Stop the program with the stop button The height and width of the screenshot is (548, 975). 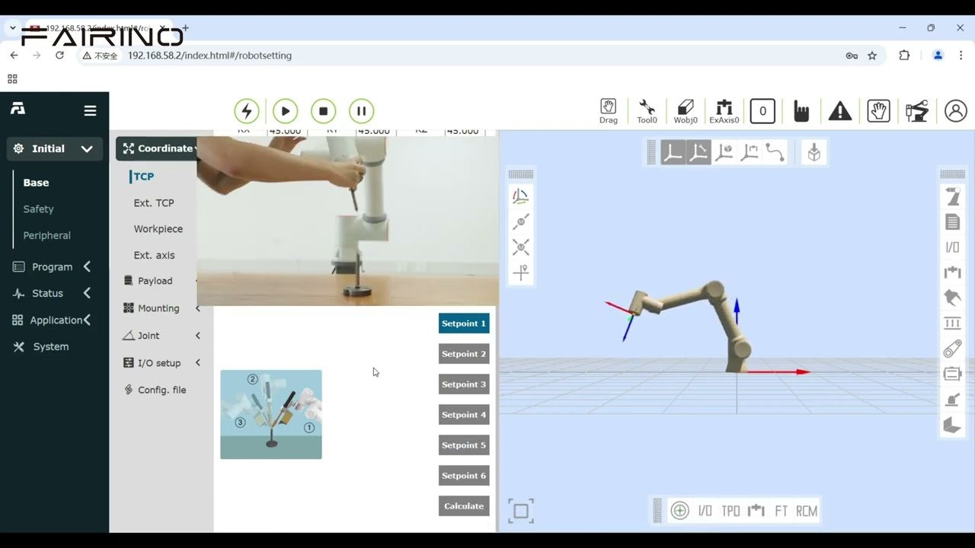pos(323,111)
